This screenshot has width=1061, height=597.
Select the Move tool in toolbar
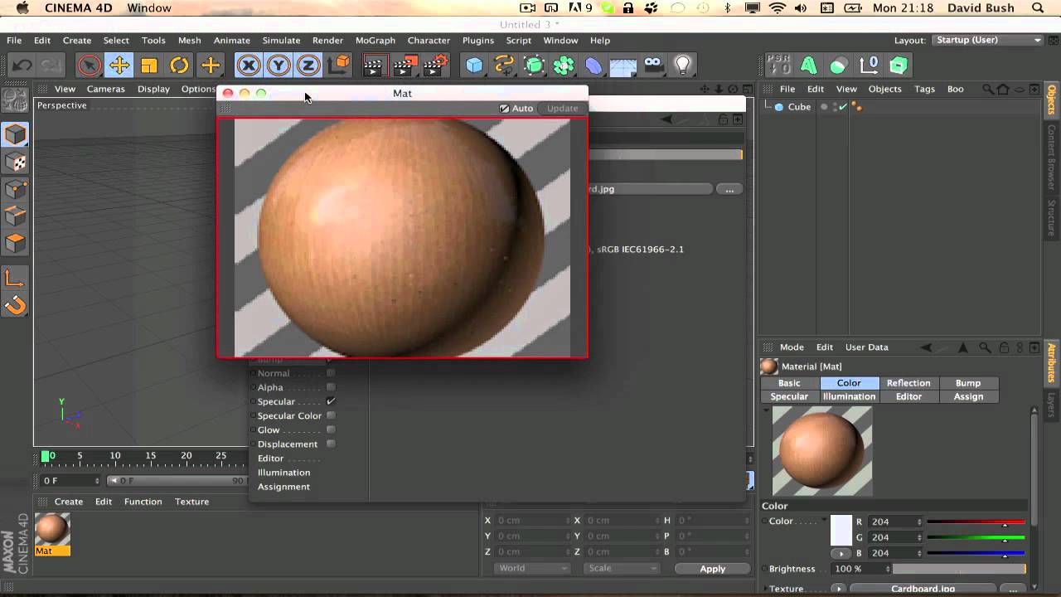pos(119,66)
